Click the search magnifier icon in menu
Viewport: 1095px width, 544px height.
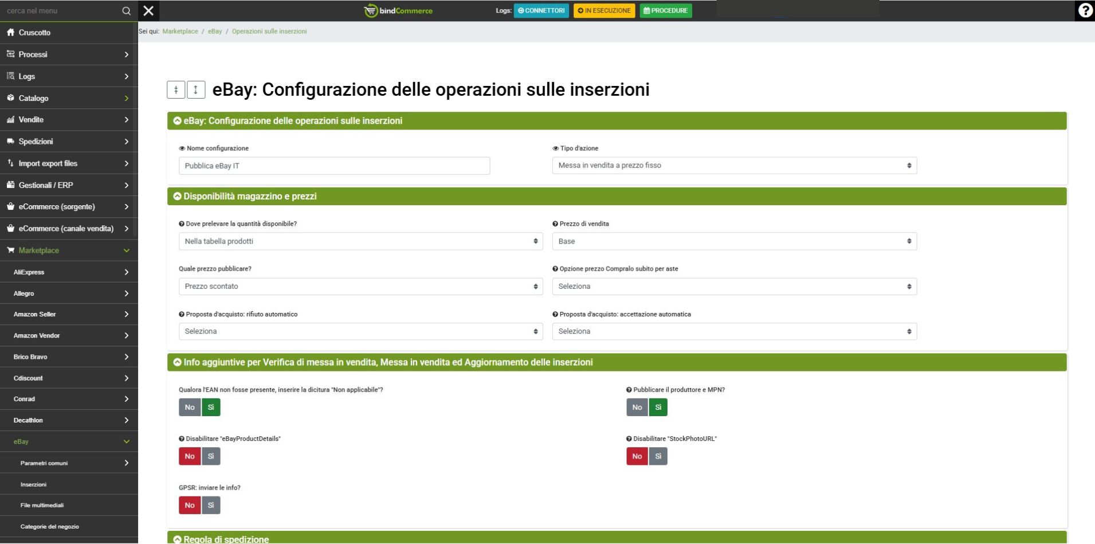coord(126,11)
